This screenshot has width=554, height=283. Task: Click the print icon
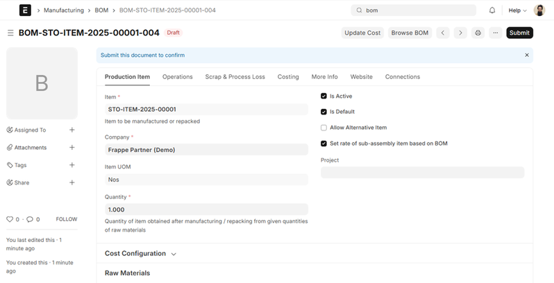(x=478, y=33)
